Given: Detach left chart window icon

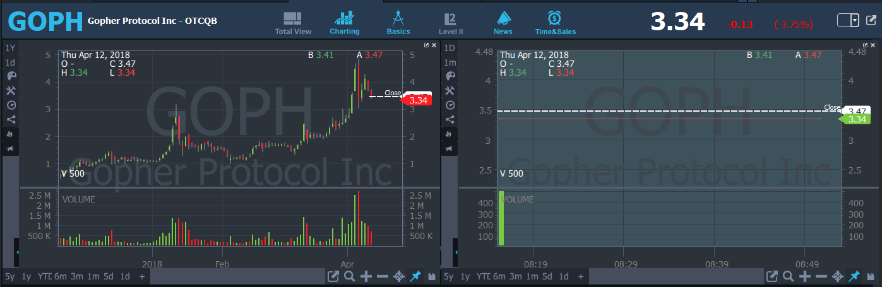Looking at the screenshot, I should pos(427,45).
